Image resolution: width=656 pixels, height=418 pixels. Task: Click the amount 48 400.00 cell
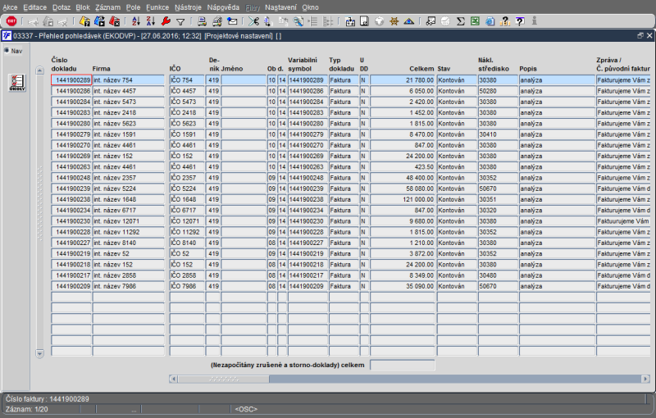click(x=403, y=178)
